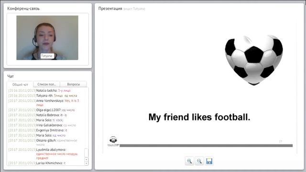The image size is (306, 172).
Task: Click chat scrollbar down arrow
Action: 86,163
